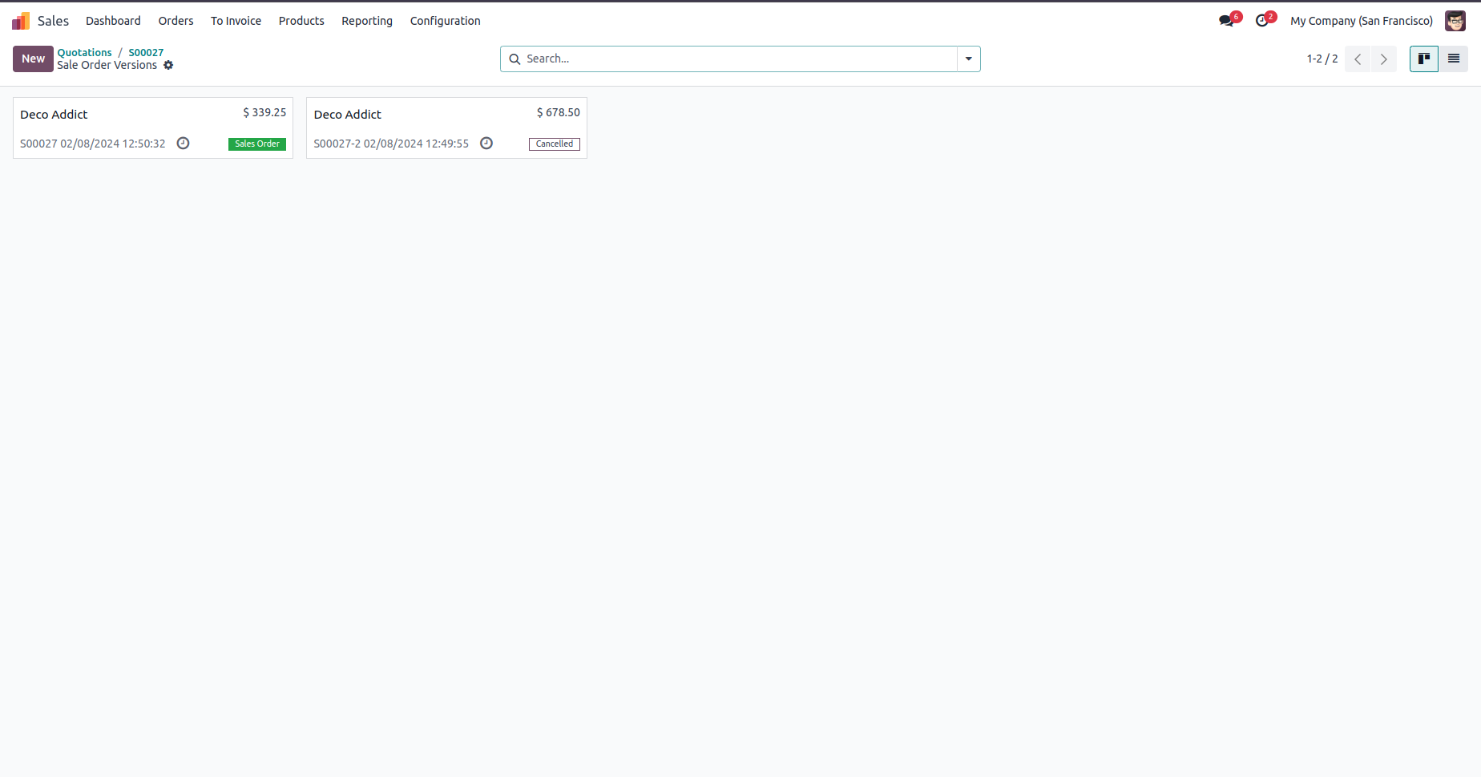1481x777 pixels.
Task: Click S00027 02/08/2024 12:50:32 text
Action: 93,144
